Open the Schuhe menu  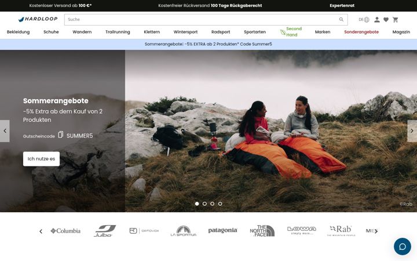(x=51, y=32)
